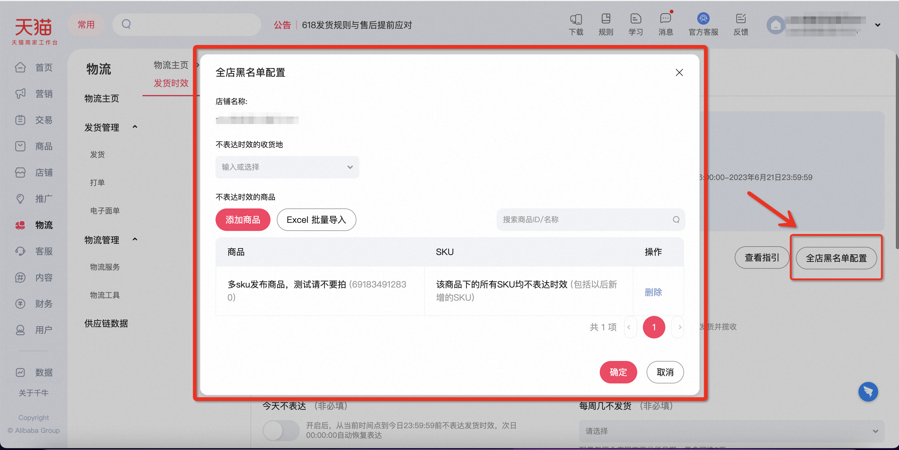Open the account dropdown arrow
899x450 pixels.
tap(877, 25)
